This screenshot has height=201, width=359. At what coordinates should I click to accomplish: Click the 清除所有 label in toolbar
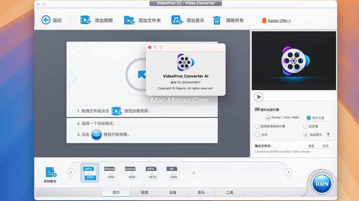coord(235,21)
